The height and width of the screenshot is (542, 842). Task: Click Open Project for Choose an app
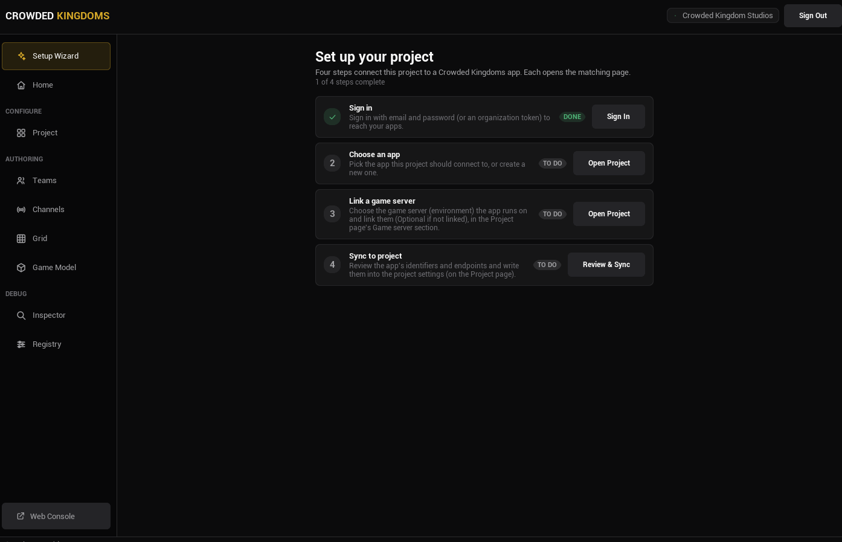pos(609,163)
